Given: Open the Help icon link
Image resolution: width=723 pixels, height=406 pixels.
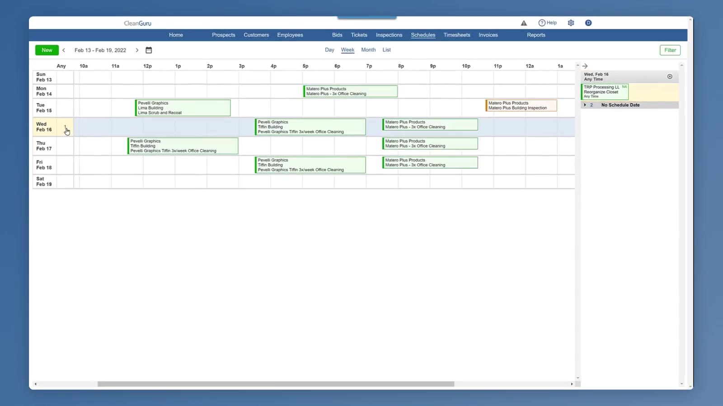Looking at the screenshot, I should coord(547,23).
